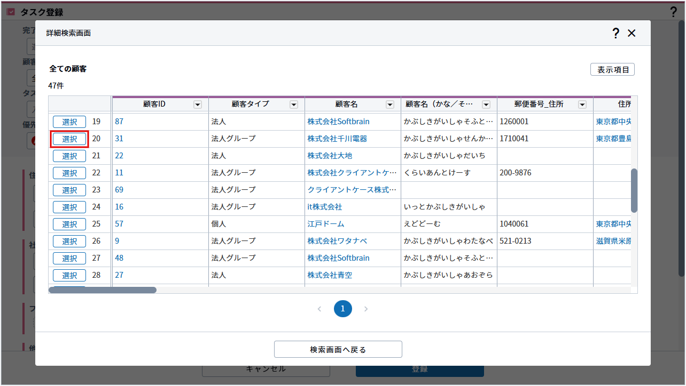Click the 表示項目 button

coord(612,70)
